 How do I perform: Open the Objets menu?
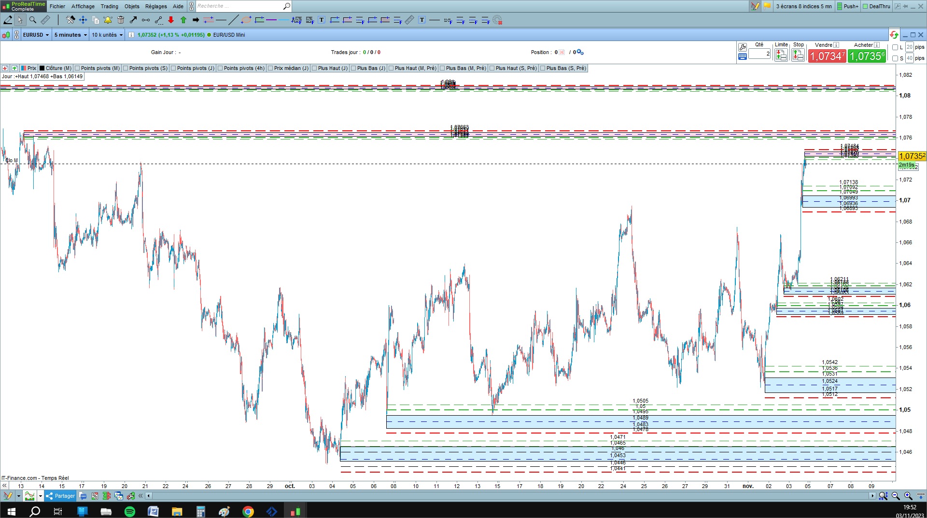(x=132, y=6)
